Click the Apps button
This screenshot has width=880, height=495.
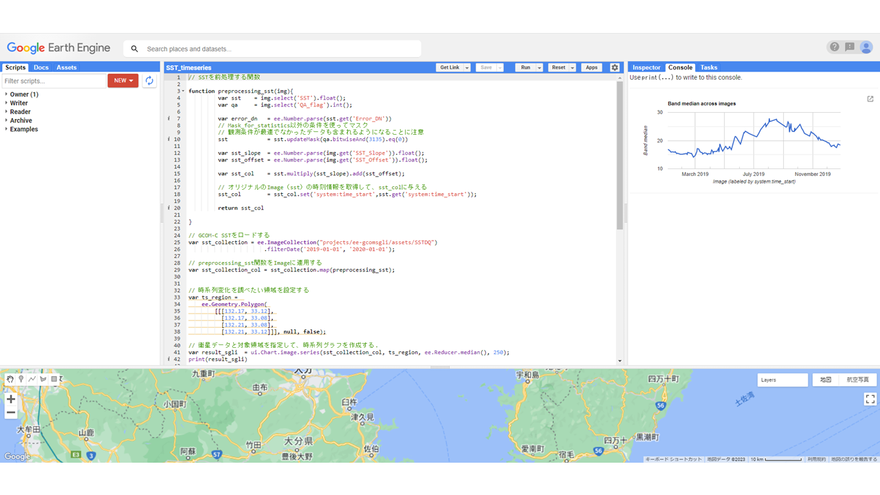tap(591, 67)
